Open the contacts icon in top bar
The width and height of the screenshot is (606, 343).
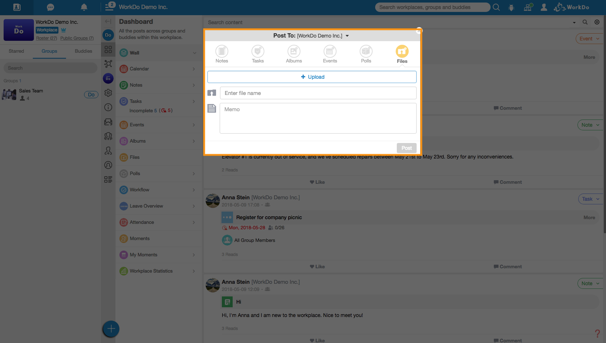click(17, 7)
